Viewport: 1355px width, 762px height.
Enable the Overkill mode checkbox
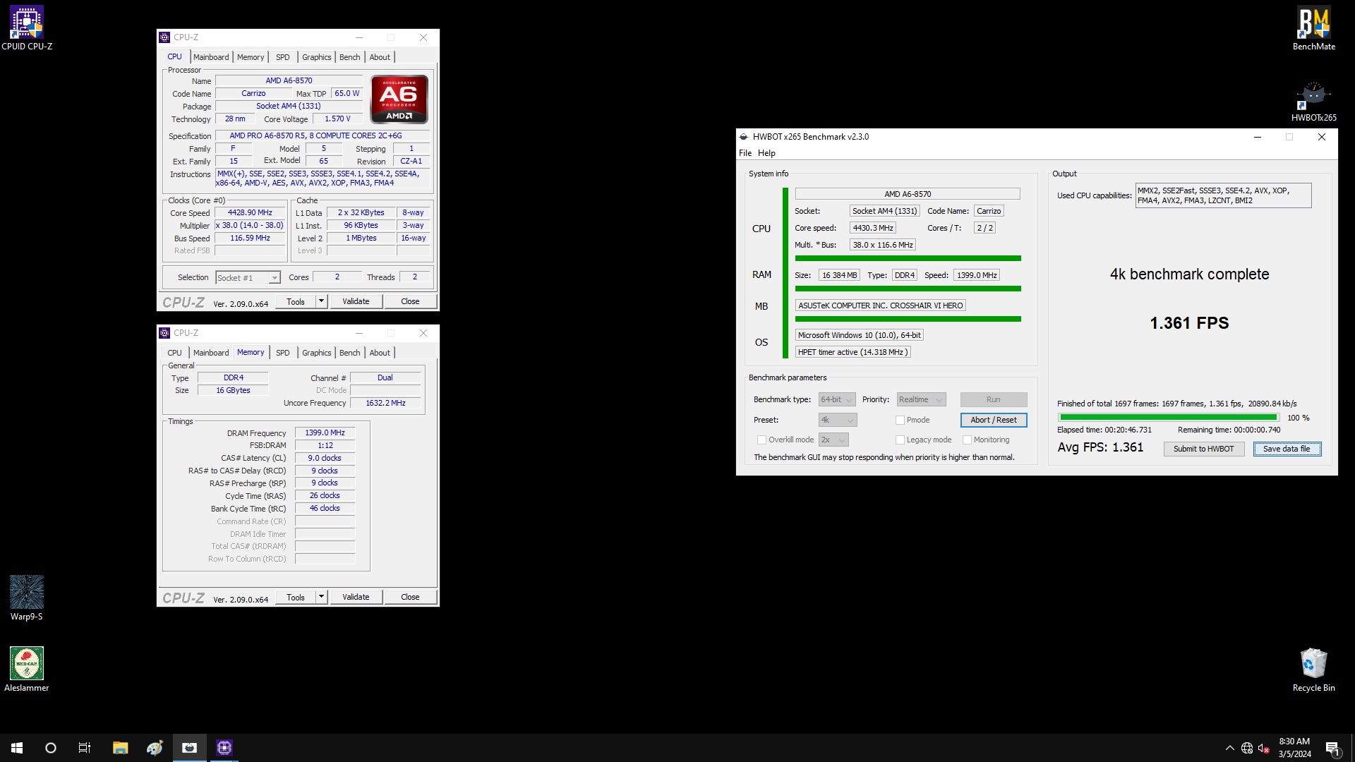coord(761,440)
